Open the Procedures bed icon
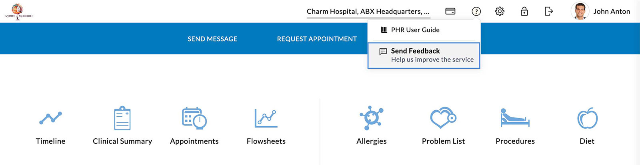 point(515,118)
